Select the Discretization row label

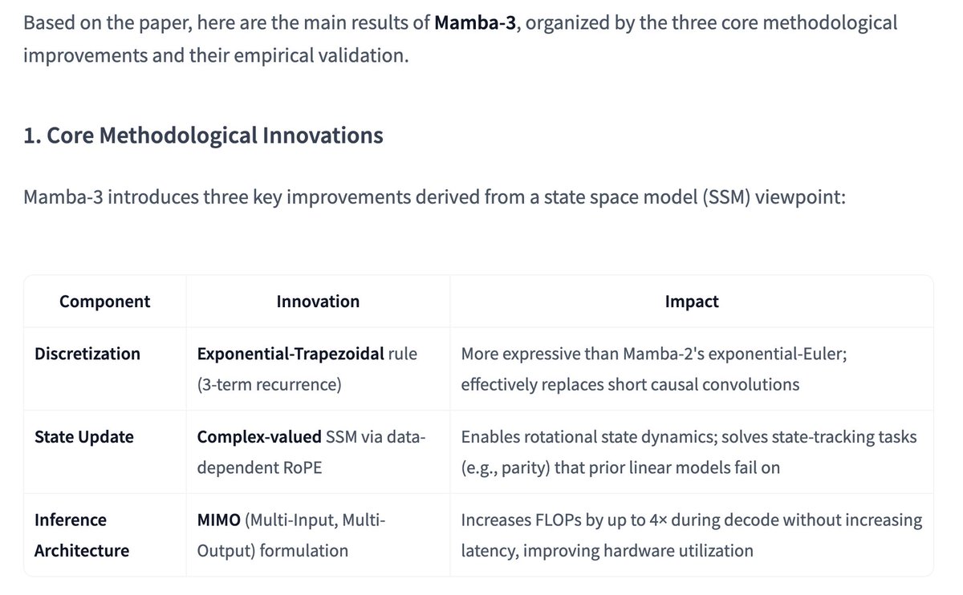pyautogui.click(x=87, y=354)
